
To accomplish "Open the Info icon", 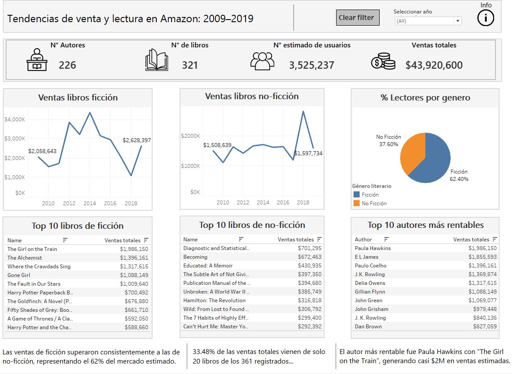I will point(485,17).
